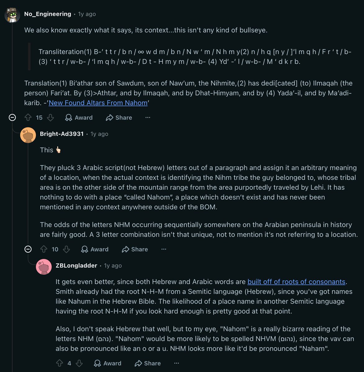Collapse Bright-Ad3931's reply thread
Screen dimensions: 364x372
[28, 249]
